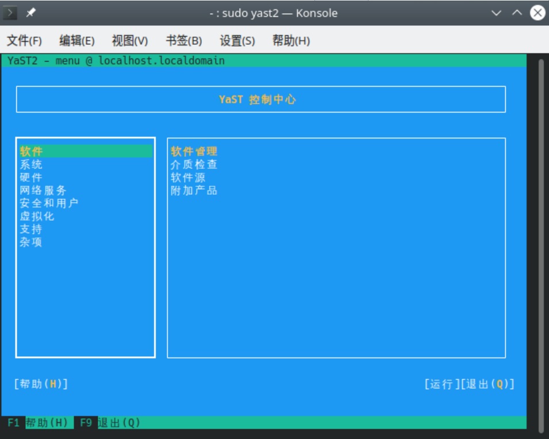Select the 虚拟化 category

tap(37, 216)
